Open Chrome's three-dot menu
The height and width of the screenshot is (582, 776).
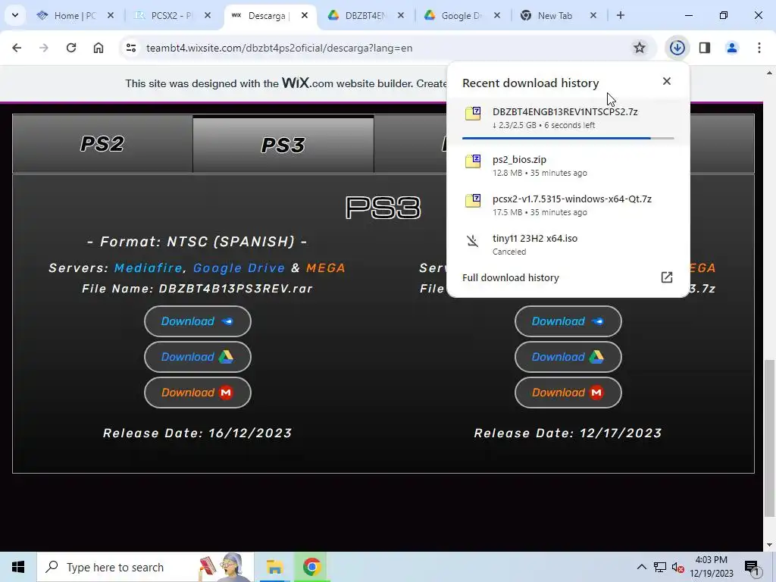pos(759,48)
